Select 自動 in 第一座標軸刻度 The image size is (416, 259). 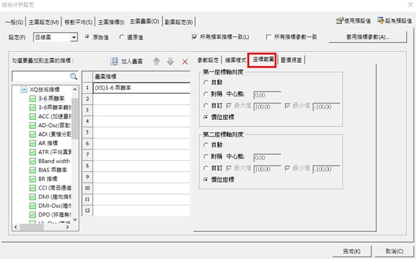point(206,83)
